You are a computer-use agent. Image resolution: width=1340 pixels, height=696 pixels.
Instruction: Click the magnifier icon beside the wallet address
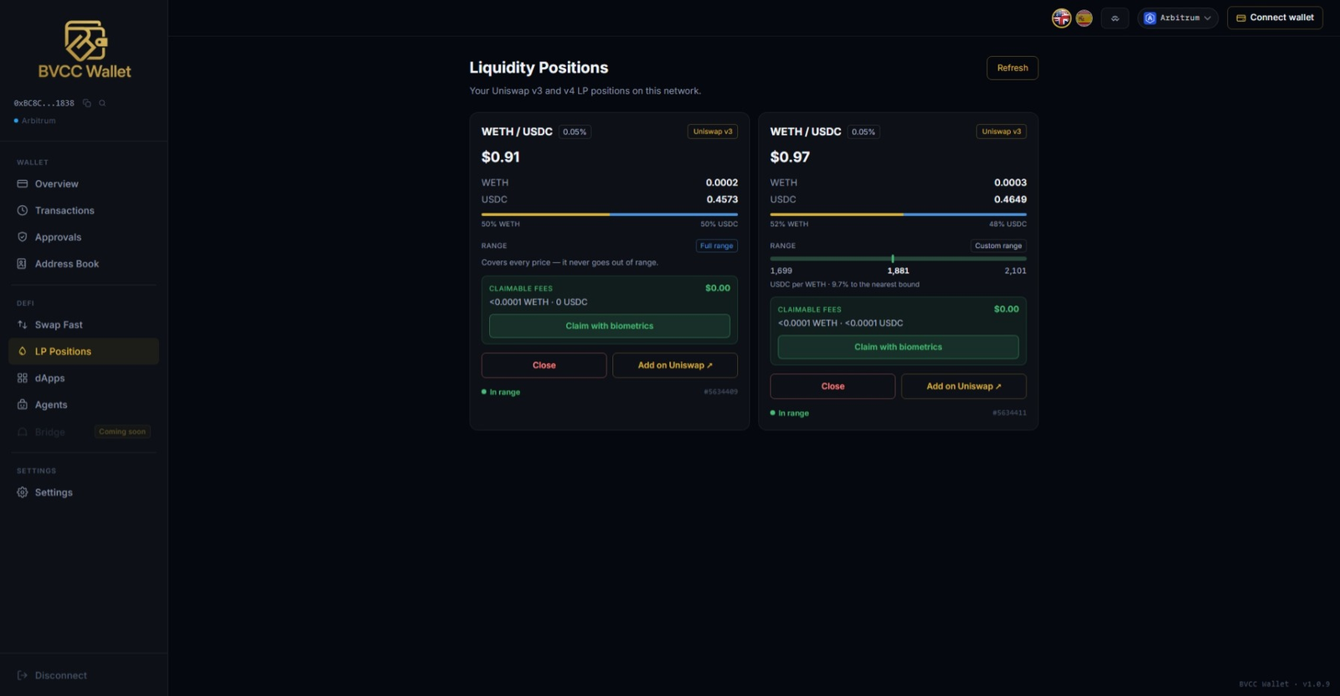point(102,103)
